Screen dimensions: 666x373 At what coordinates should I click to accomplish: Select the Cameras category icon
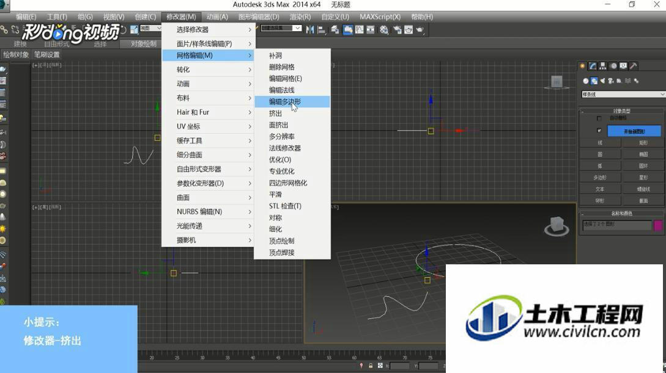611,81
